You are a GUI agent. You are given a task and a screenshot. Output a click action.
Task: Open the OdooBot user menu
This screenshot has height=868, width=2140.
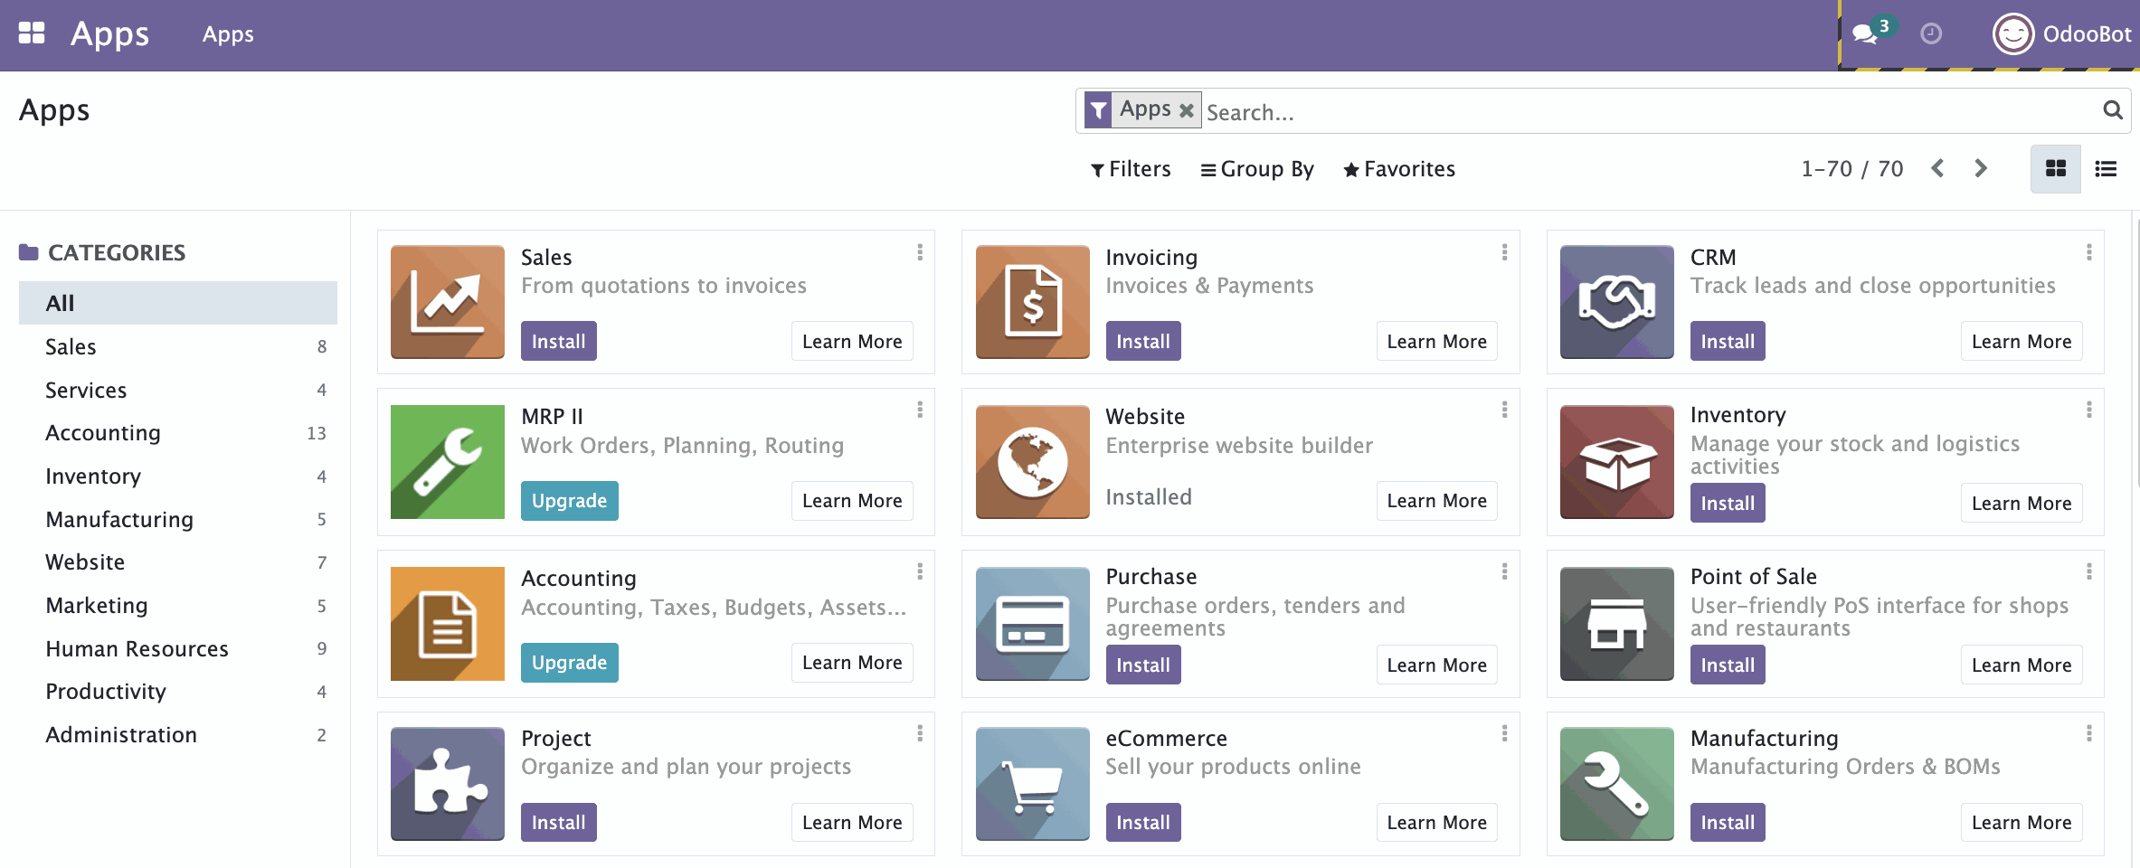pyautogui.click(x=2061, y=34)
